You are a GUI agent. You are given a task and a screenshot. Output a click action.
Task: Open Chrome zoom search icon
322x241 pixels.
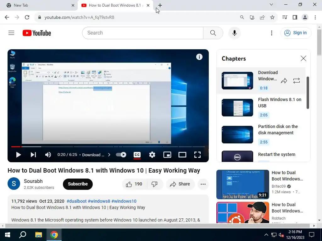click(x=242, y=18)
